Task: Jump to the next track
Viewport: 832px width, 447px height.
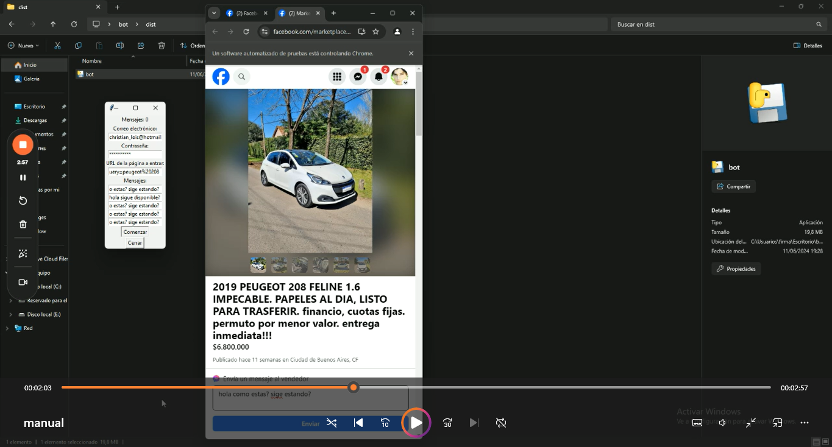Action: point(474,423)
